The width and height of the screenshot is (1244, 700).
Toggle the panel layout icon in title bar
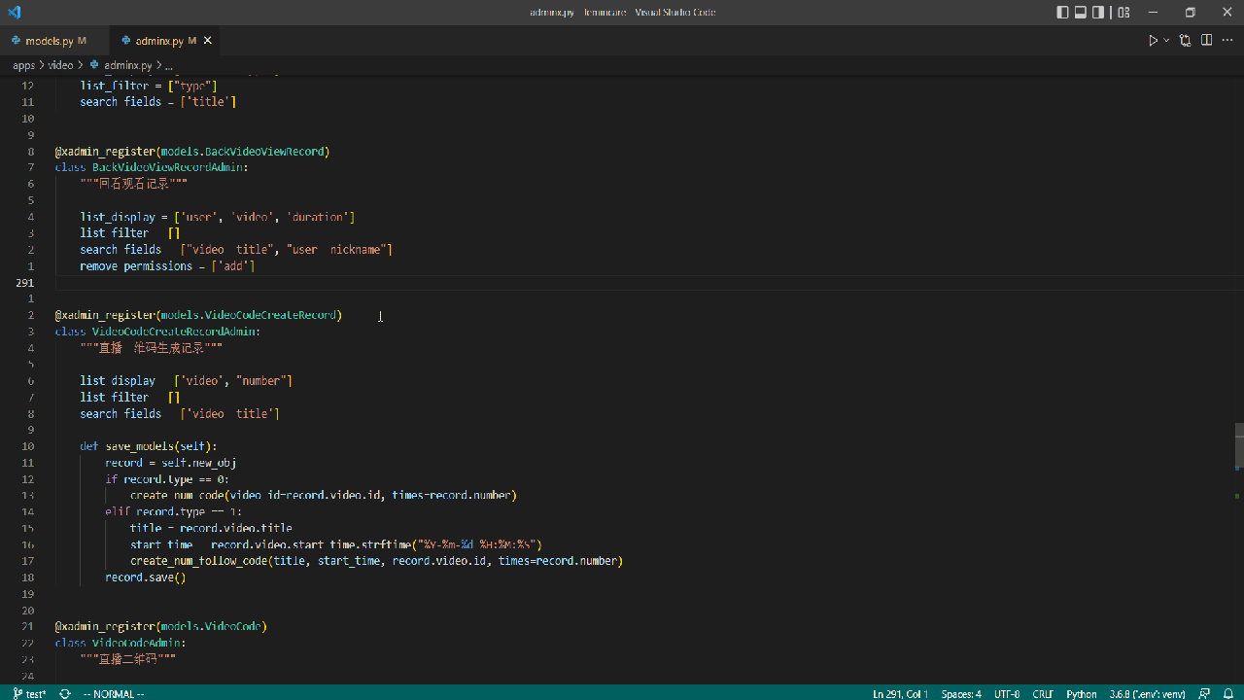click(x=1081, y=12)
